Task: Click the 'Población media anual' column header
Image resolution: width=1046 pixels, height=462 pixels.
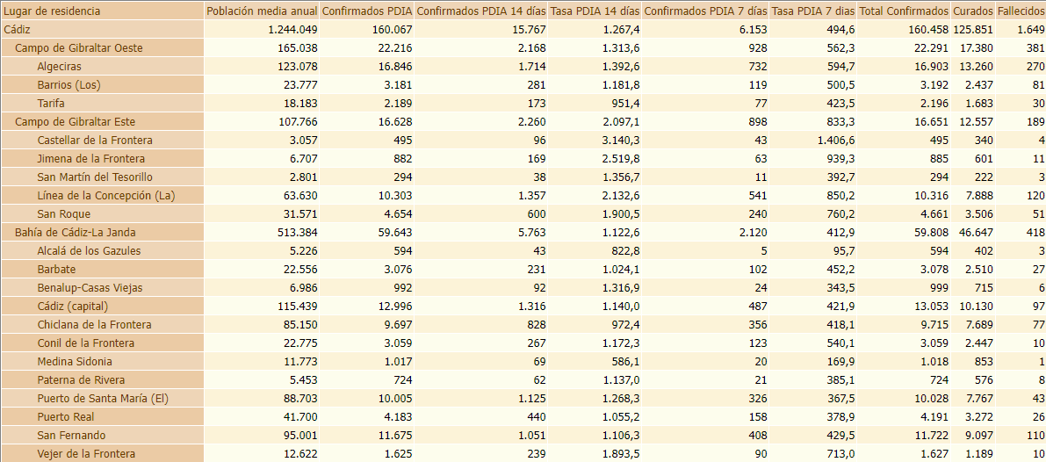Action: (261, 11)
